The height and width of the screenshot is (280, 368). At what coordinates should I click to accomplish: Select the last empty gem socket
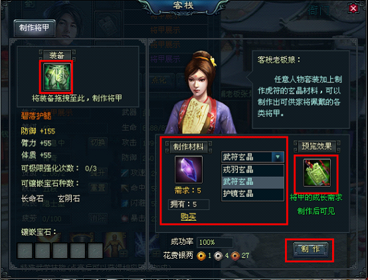point(95,250)
